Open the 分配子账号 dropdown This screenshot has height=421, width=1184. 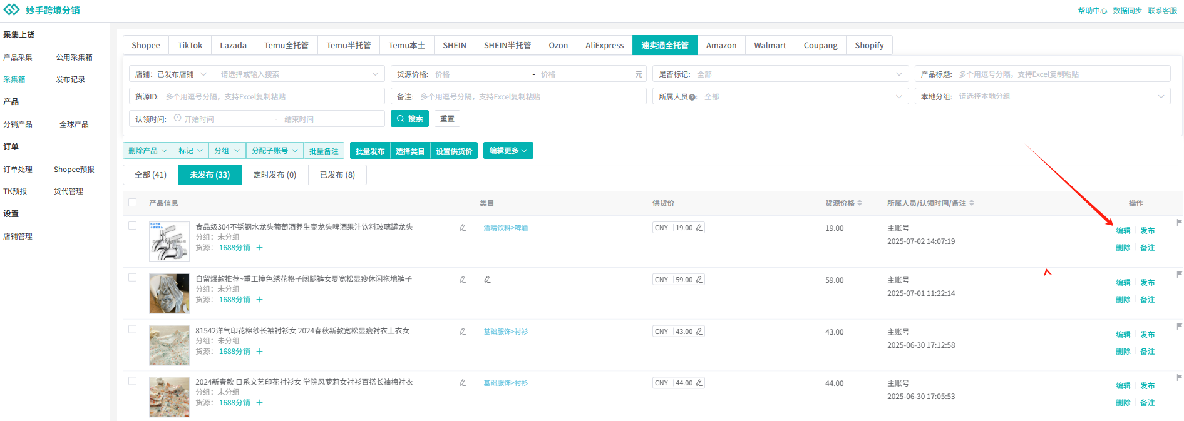(275, 151)
